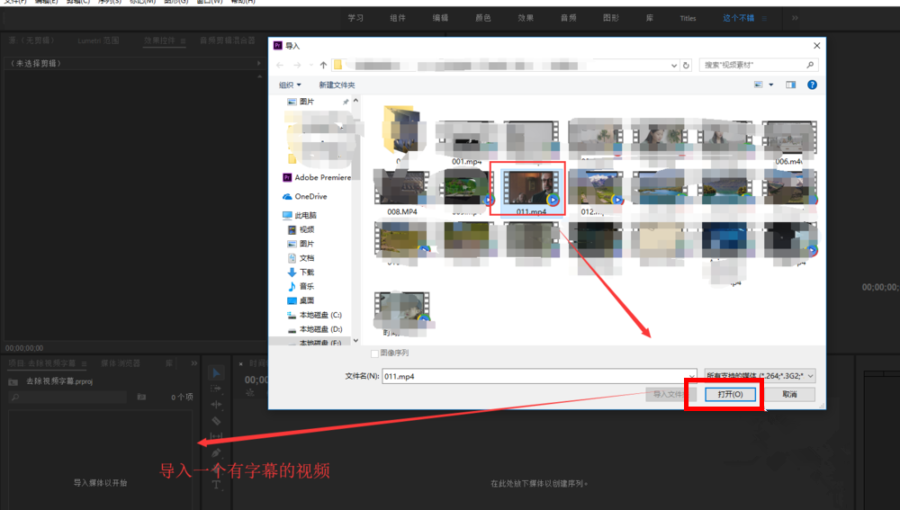Choose the Ripple Edit tool
Viewport: 900px width, 510px height.
216,404
